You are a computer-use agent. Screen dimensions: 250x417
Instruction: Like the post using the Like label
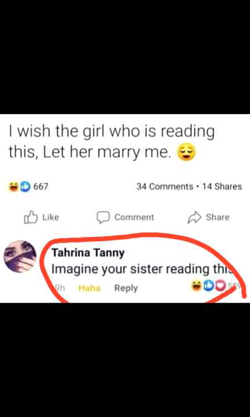pyautogui.click(x=51, y=217)
